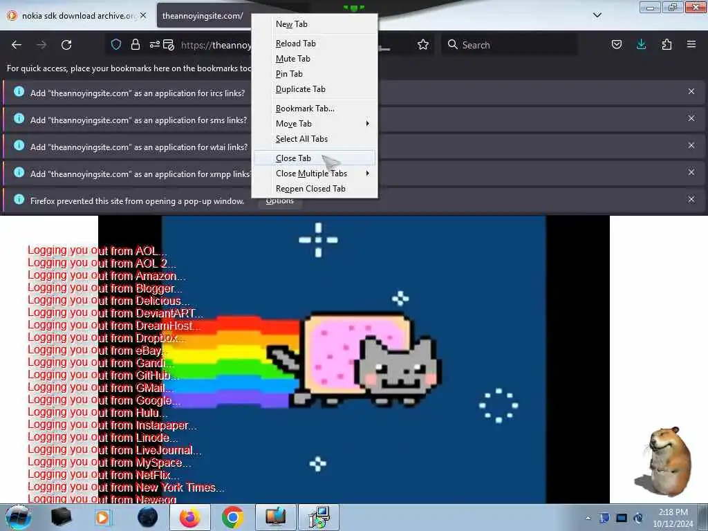Open the Downloads arrow icon

tap(641, 44)
